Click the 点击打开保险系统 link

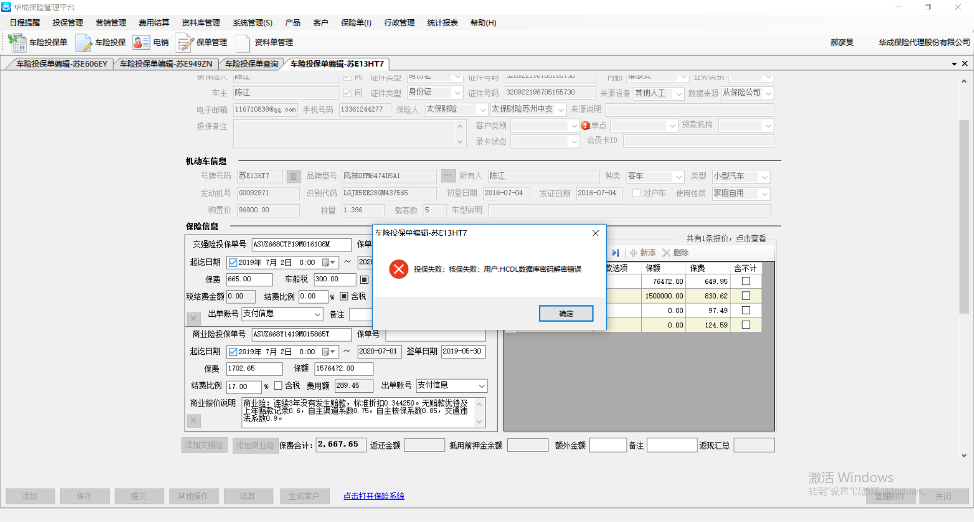(374, 496)
